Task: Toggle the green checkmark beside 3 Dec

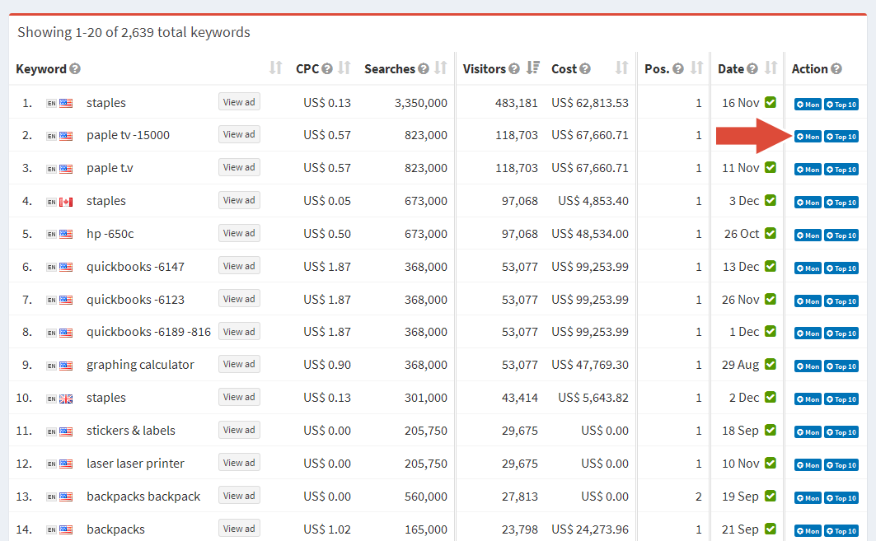Action: (x=771, y=201)
